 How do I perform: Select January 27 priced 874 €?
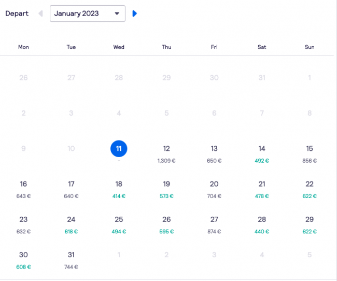click(214, 225)
